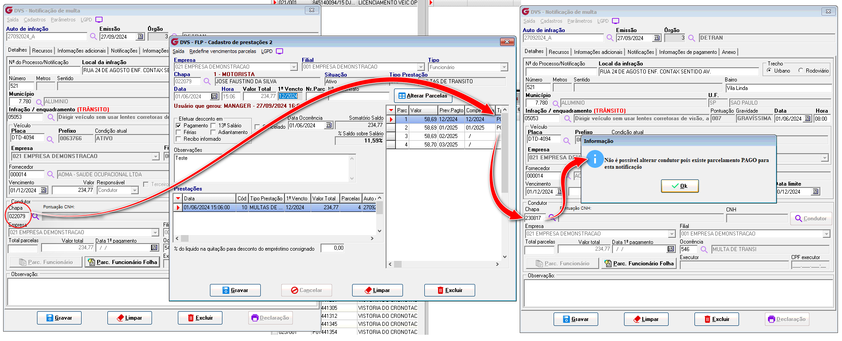The height and width of the screenshot is (341, 842).
Task: Select Urbano radio button in right window
Action: [x=769, y=70]
